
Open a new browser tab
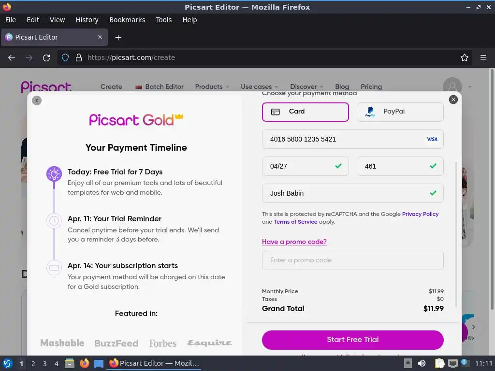[118, 38]
